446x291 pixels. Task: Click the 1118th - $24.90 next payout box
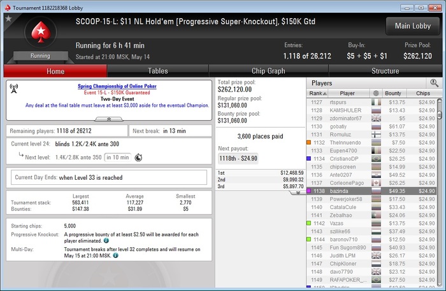pyautogui.click(x=238, y=158)
